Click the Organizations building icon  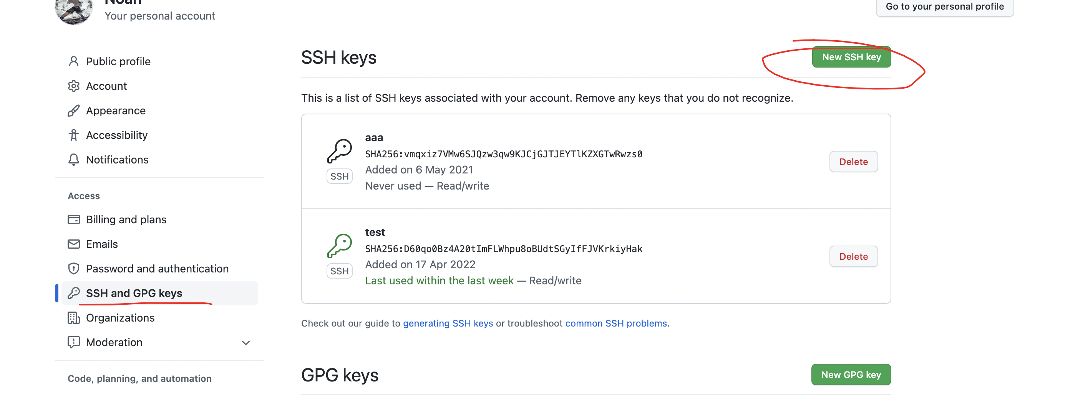click(x=73, y=318)
